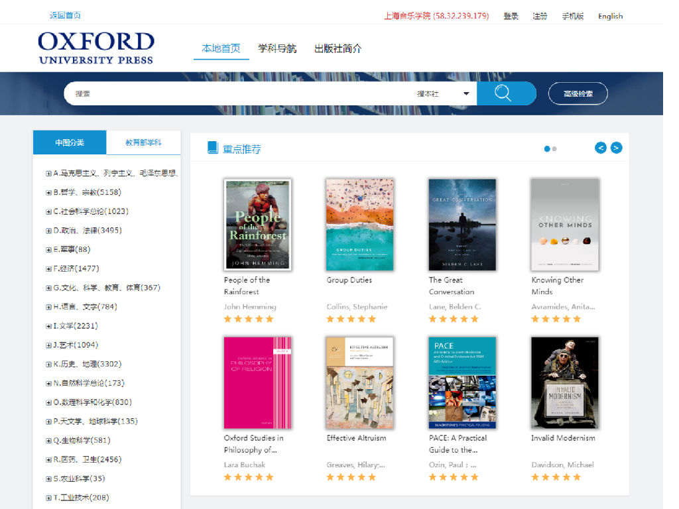
Task: Click the 高级检索 advanced search button
Action: pyautogui.click(x=578, y=93)
